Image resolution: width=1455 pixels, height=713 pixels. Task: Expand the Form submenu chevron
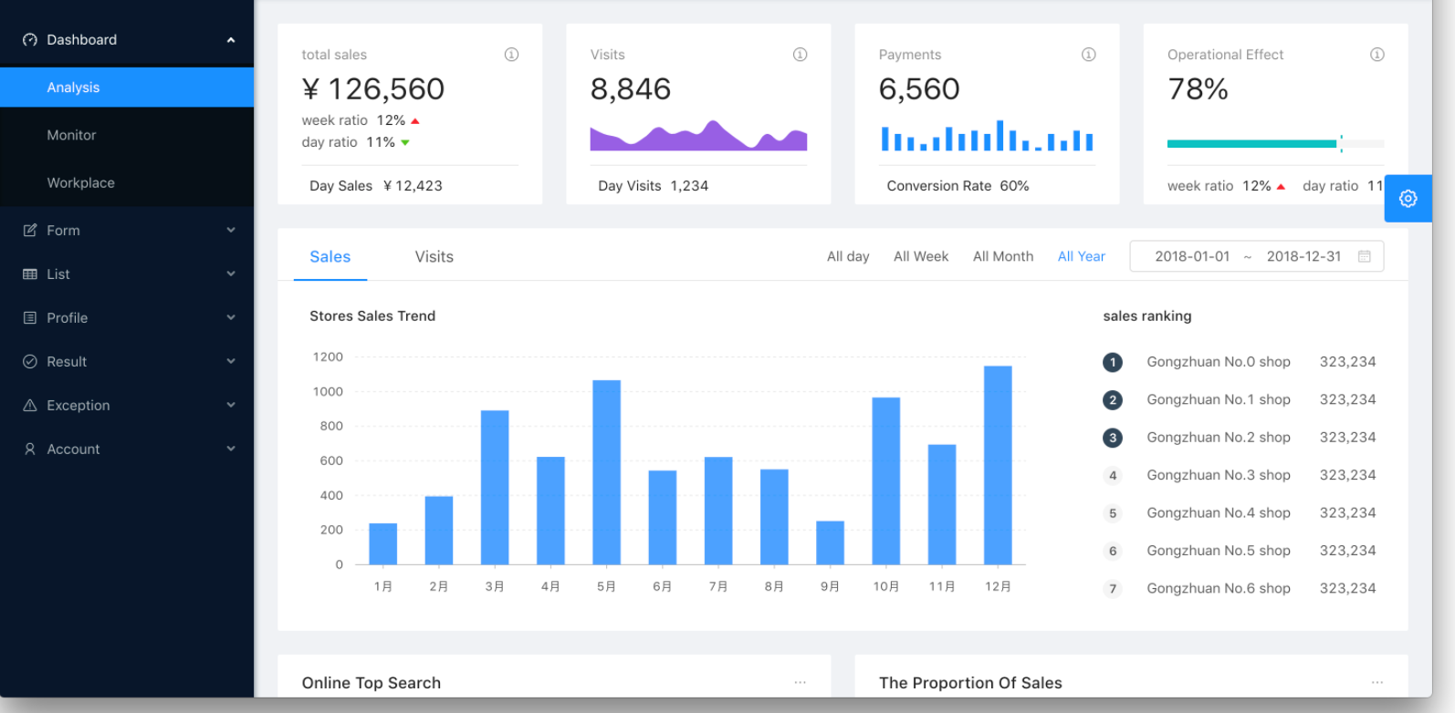point(231,231)
